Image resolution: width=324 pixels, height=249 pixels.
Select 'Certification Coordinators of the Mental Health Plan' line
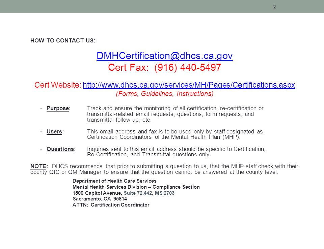pyautogui.click(x=164, y=137)
